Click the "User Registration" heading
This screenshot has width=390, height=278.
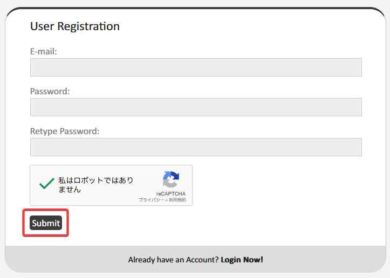coord(75,26)
